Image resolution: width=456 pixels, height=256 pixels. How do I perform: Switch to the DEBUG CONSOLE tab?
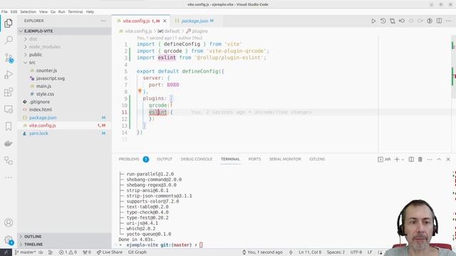(x=197, y=159)
